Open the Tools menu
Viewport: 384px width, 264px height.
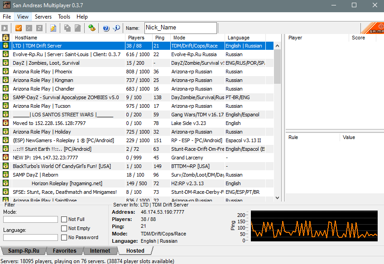click(x=64, y=17)
